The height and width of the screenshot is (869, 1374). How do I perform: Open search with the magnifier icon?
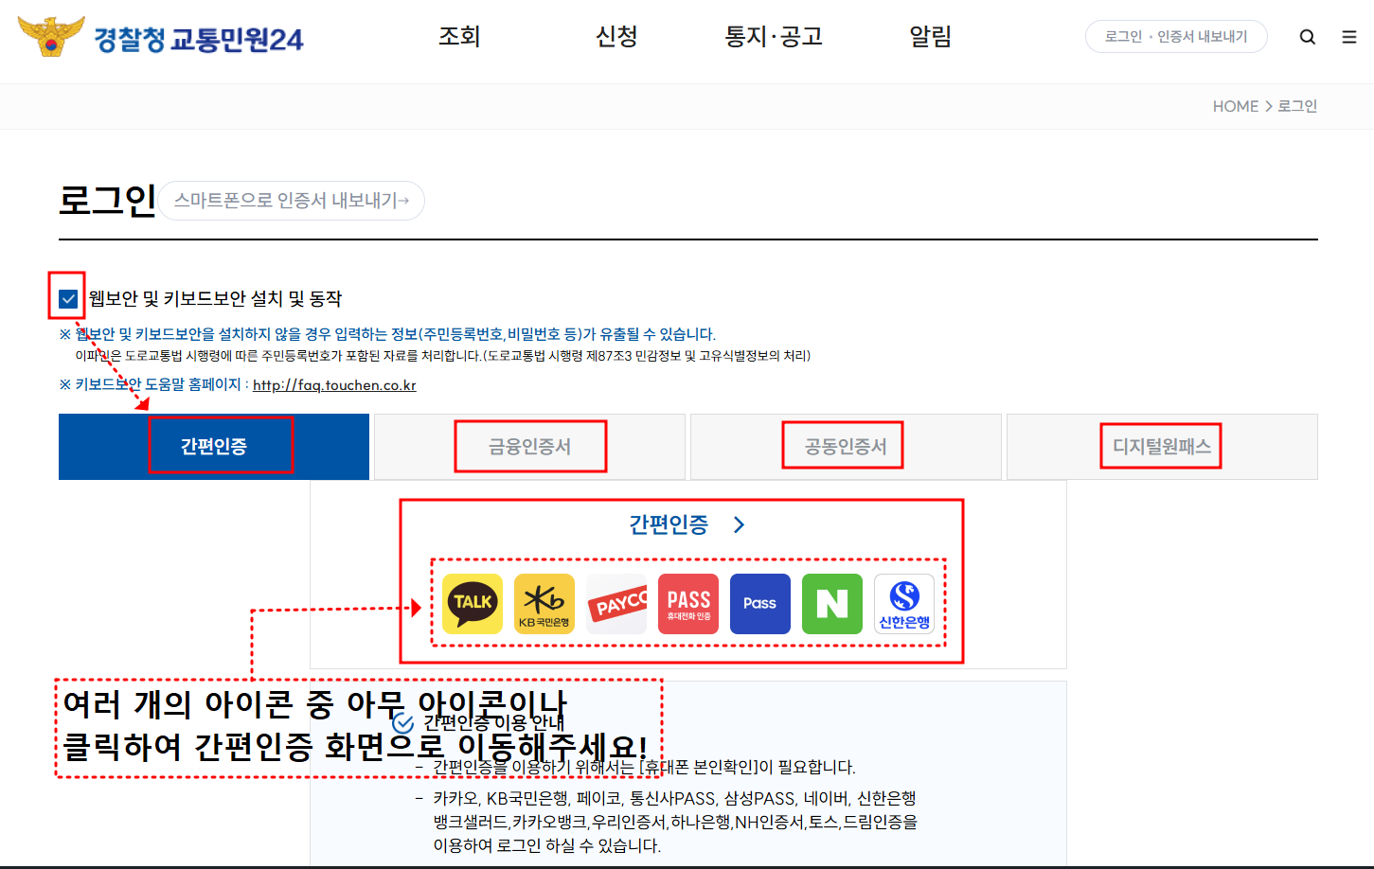coord(1308,37)
